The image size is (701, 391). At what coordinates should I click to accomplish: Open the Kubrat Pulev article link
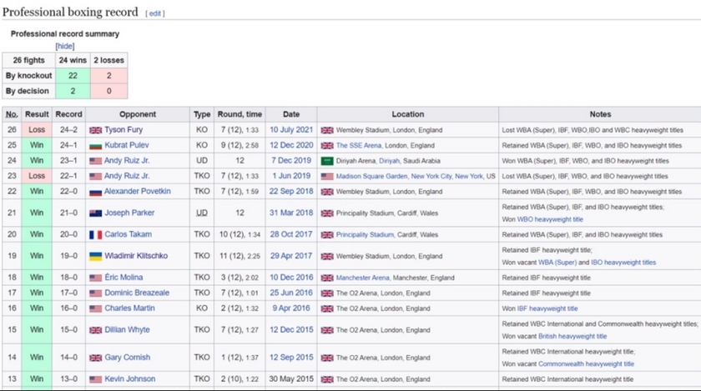127,145
